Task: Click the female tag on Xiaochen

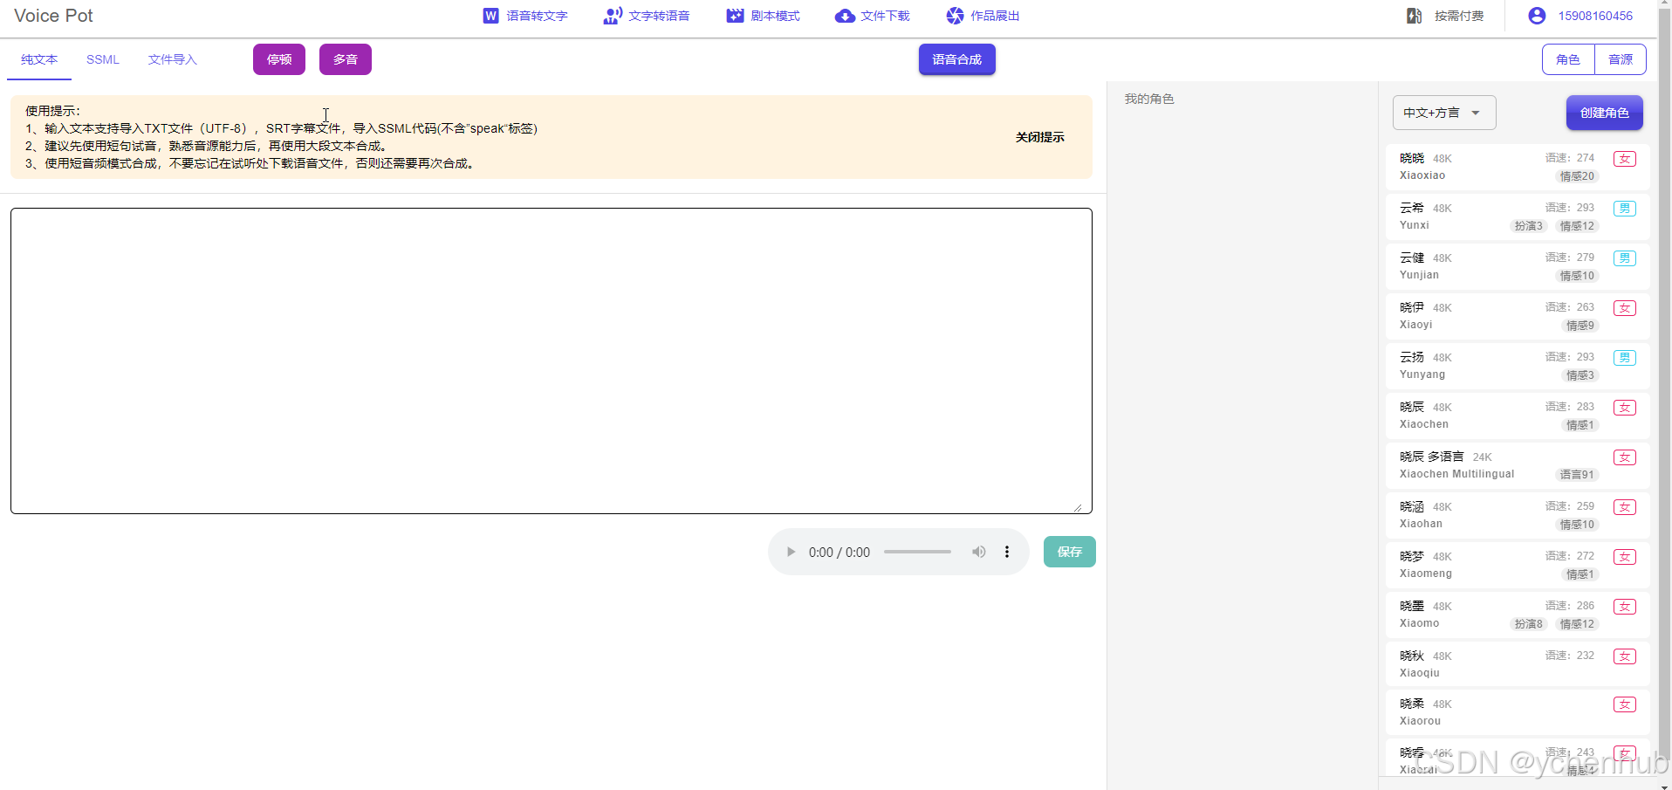Action: [x=1625, y=408]
